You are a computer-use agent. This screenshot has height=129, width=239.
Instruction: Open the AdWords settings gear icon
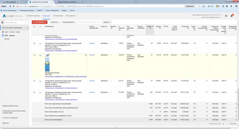(226, 15)
